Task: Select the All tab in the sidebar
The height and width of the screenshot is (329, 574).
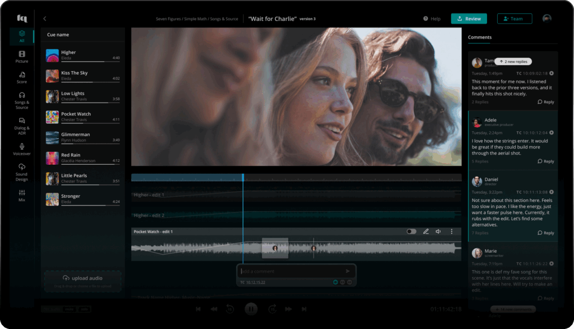Action: (22, 36)
